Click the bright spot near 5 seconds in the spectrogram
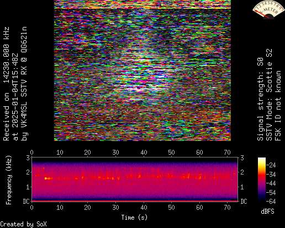285x228 pixels. click(48, 178)
